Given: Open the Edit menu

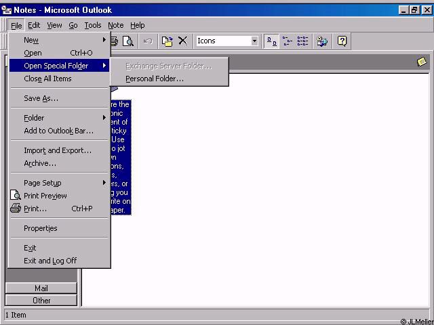Looking at the screenshot, I should [34, 26].
